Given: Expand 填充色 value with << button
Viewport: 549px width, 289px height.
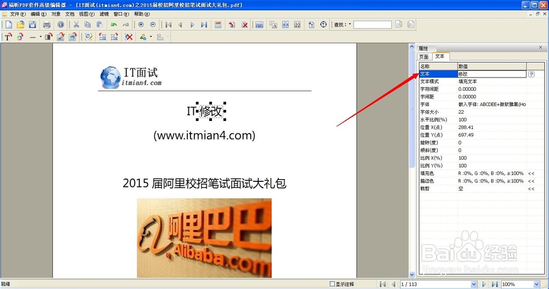Looking at the screenshot, I should click(531, 174).
